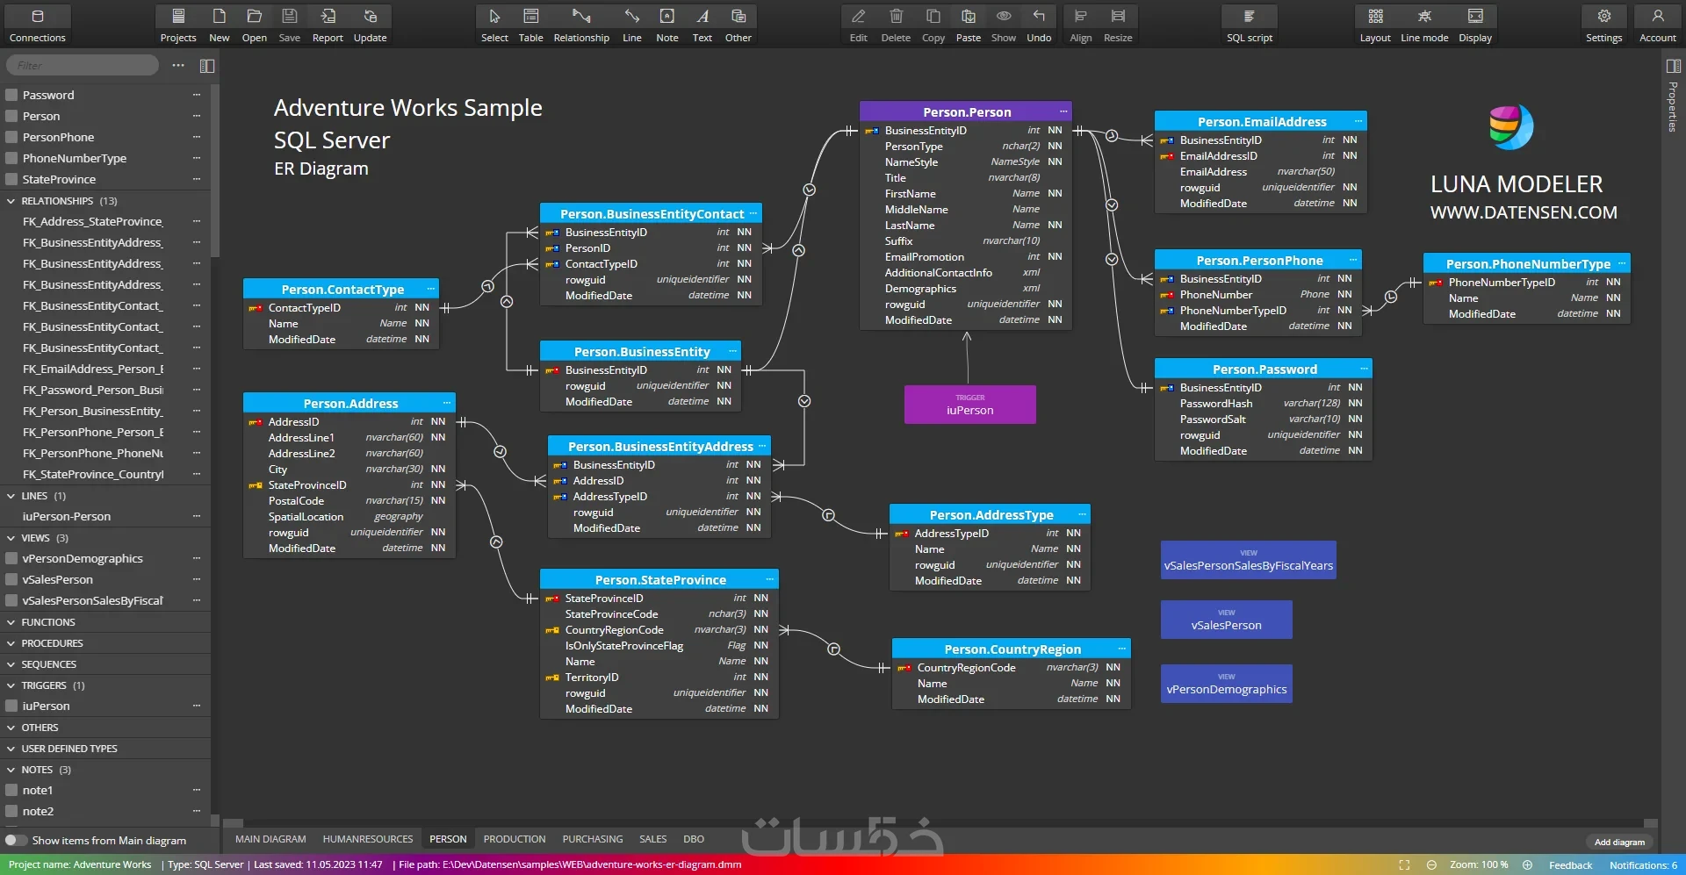Click the sidebar Filter input field
Screen dimensions: 1686x875
83,65
